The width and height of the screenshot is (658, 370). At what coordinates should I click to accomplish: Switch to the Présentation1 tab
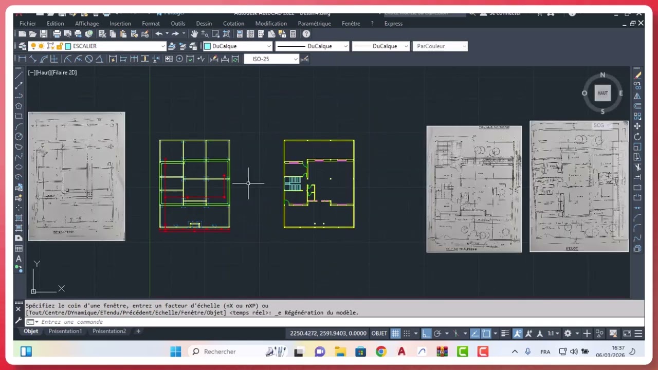[x=65, y=331]
